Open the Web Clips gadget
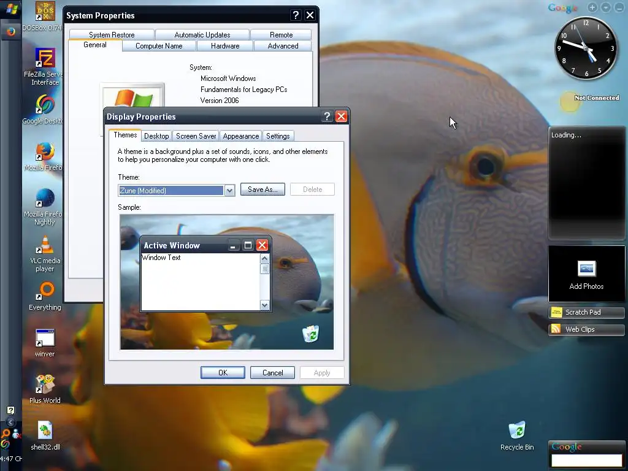This screenshot has width=628, height=471. (x=586, y=329)
